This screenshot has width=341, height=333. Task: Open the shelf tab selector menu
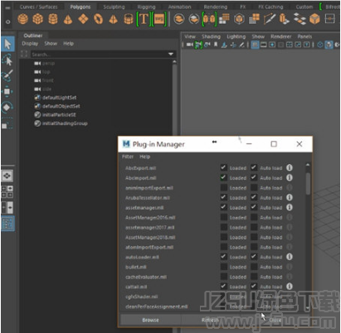coord(7,7)
